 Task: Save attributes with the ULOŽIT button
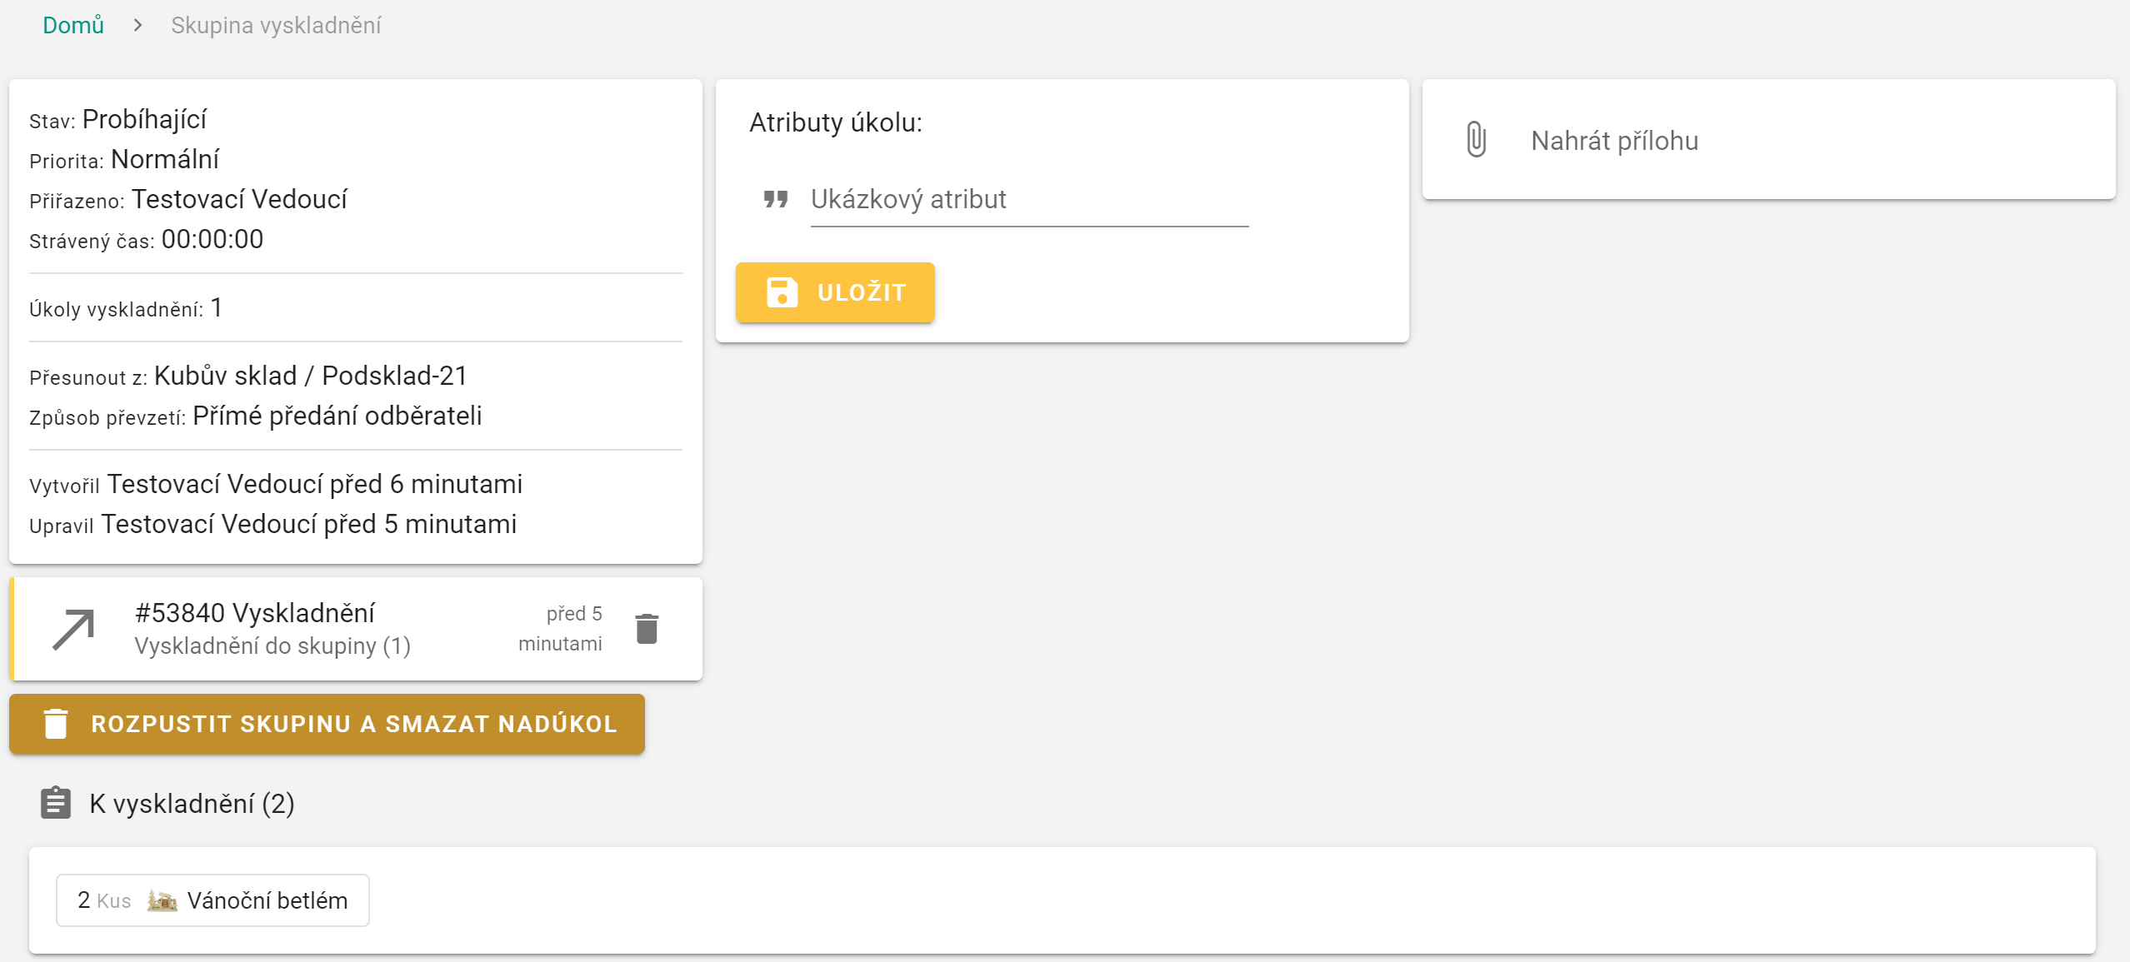(835, 292)
